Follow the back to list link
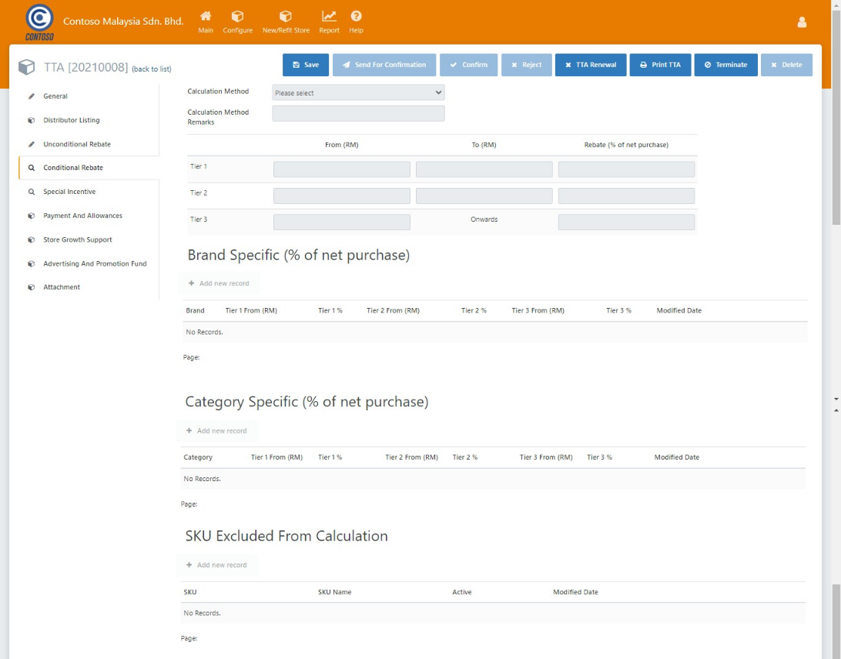The height and width of the screenshot is (659, 841). pos(151,69)
